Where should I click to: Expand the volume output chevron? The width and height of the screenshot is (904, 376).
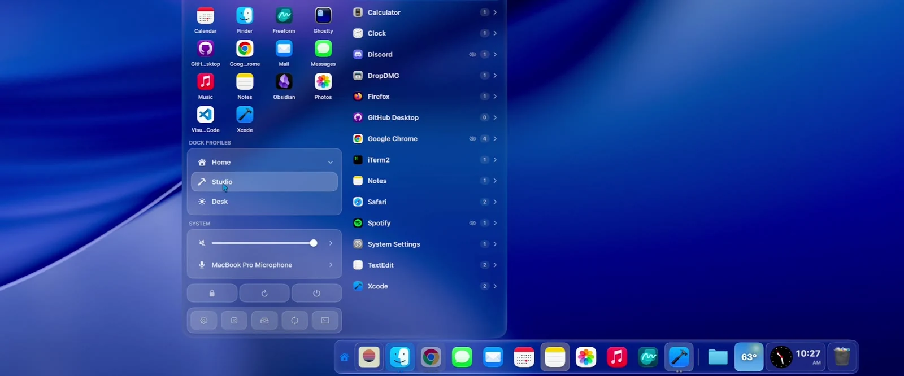[331, 243]
